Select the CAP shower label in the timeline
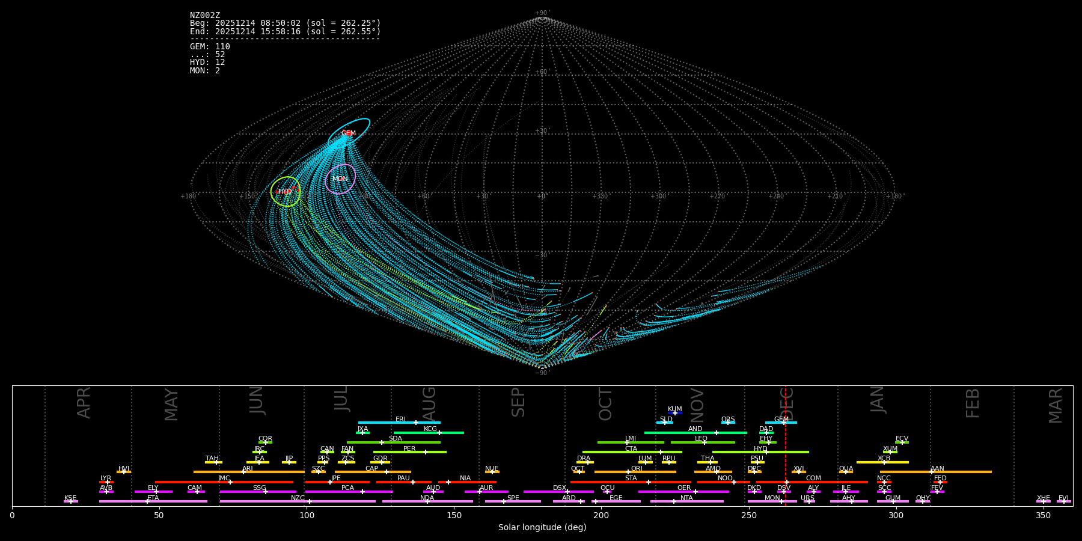 tap(372, 468)
